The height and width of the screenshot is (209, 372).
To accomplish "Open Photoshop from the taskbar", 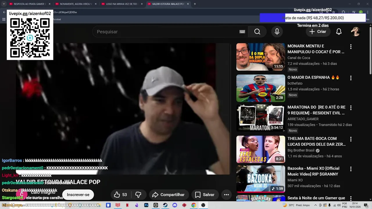I will [146, 205].
